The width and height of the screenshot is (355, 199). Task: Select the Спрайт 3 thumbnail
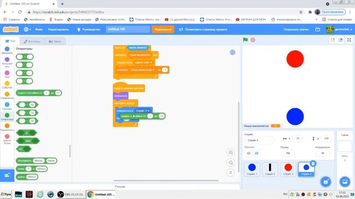pyautogui.click(x=288, y=169)
